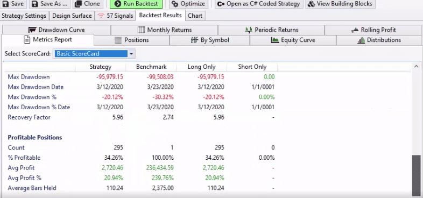Click the metrics report scrollbar up arrow
The width and height of the screenshot is (423, 198).
coord(416,66)
